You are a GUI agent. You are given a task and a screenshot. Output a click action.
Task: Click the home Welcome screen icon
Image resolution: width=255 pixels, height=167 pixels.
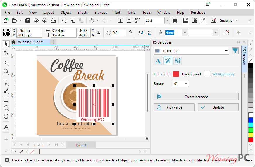(13, 42)
